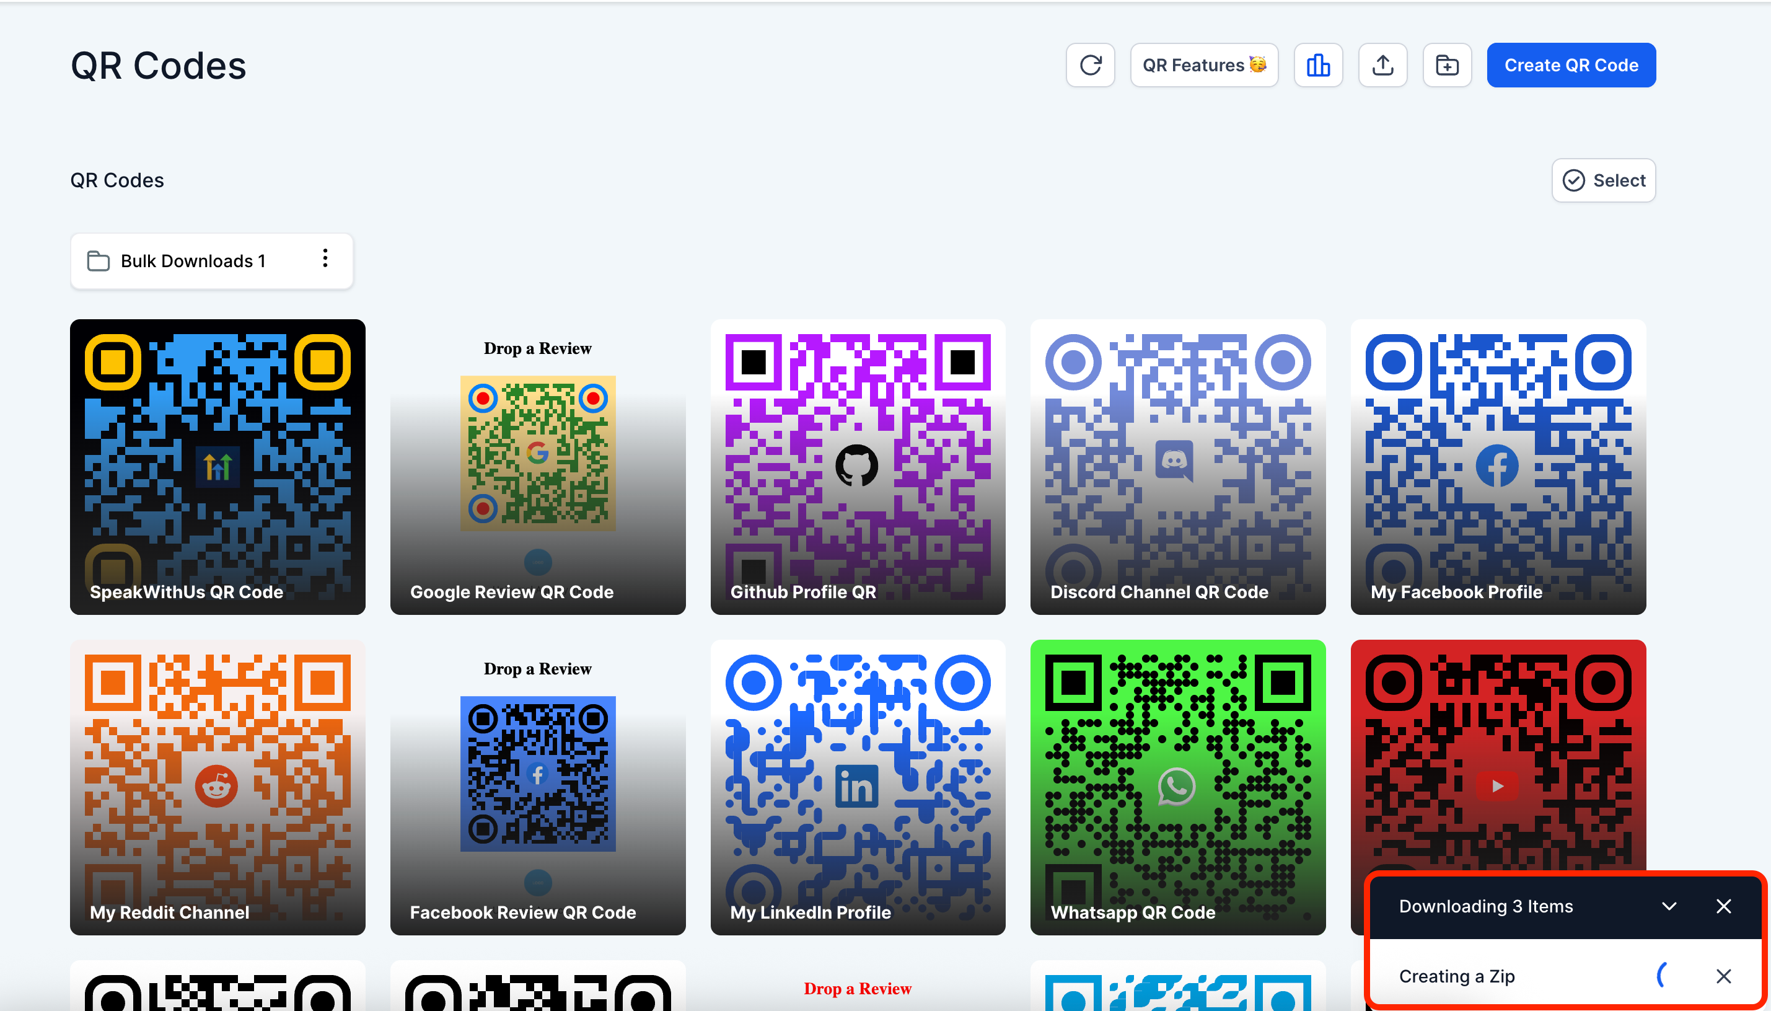Close the Downloading 3 Items panel
This screenshot has width=1771, height=1011.
pyautogui.click(x=1723, y=906)
